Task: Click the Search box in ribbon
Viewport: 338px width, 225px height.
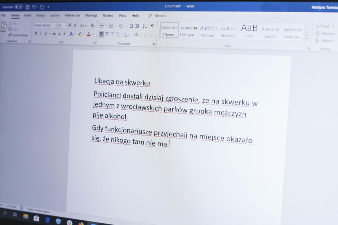Action: 157,16
